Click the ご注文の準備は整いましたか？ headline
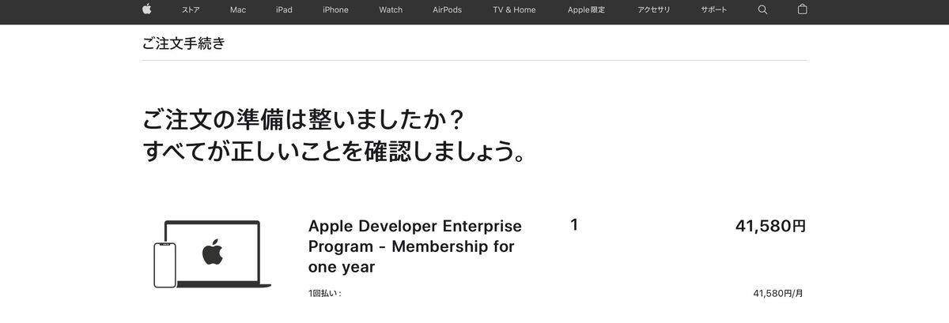The width and height of the screenshot is (949, 323). tap(303, 121)
